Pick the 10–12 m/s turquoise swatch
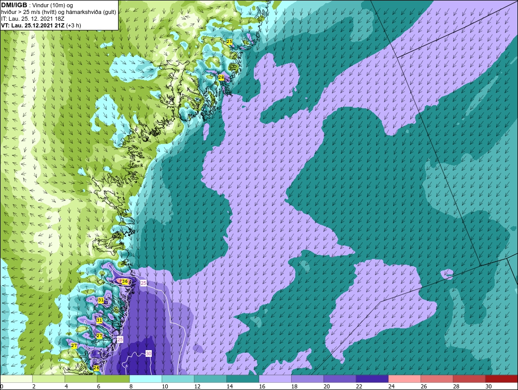The height and width of the screenshot is (390, 518). (x=178, y=379)
